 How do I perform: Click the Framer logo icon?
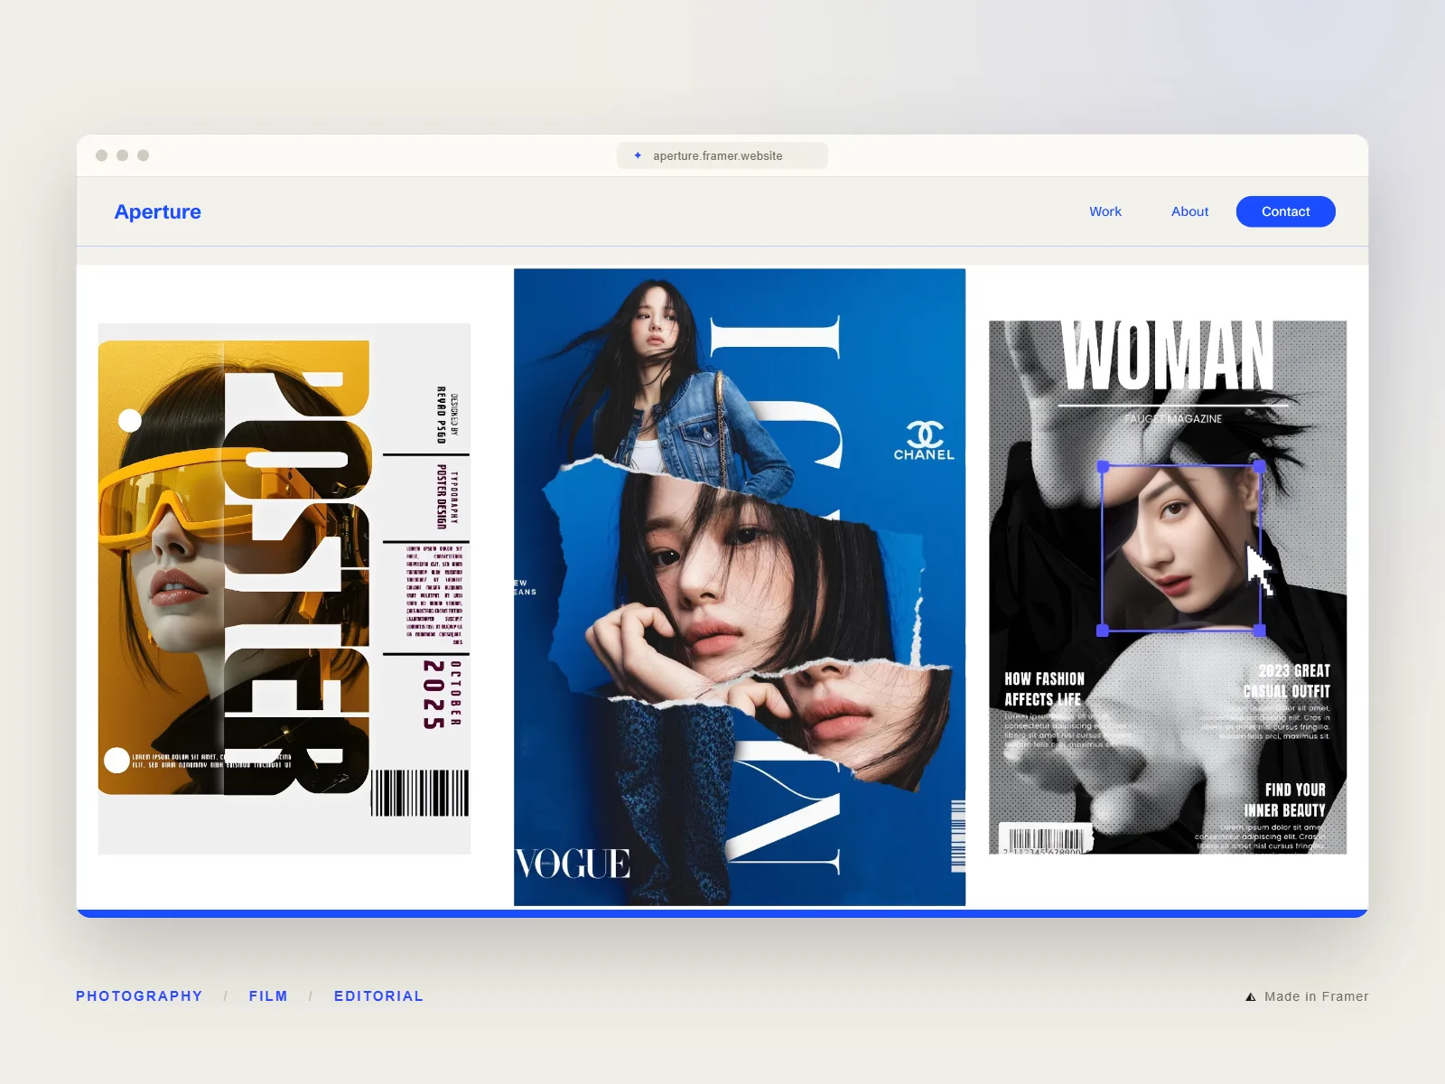point(1251,997)
